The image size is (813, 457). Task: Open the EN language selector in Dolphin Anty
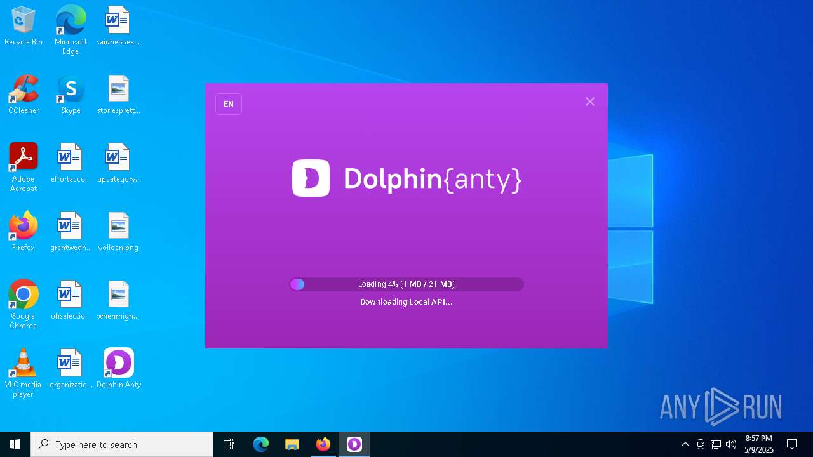(x=229, y=104)
